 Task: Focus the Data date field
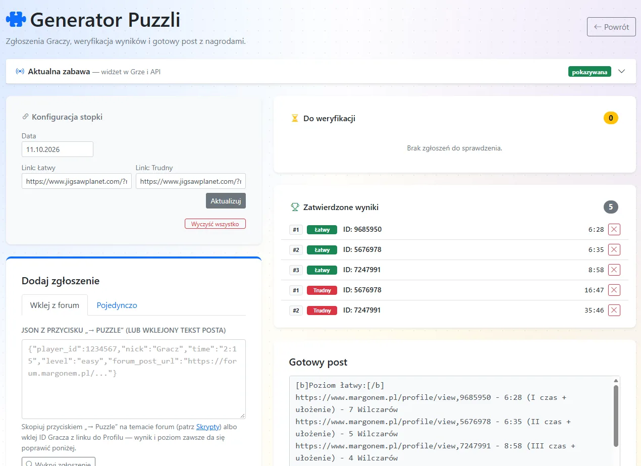(x=58, y=149)
